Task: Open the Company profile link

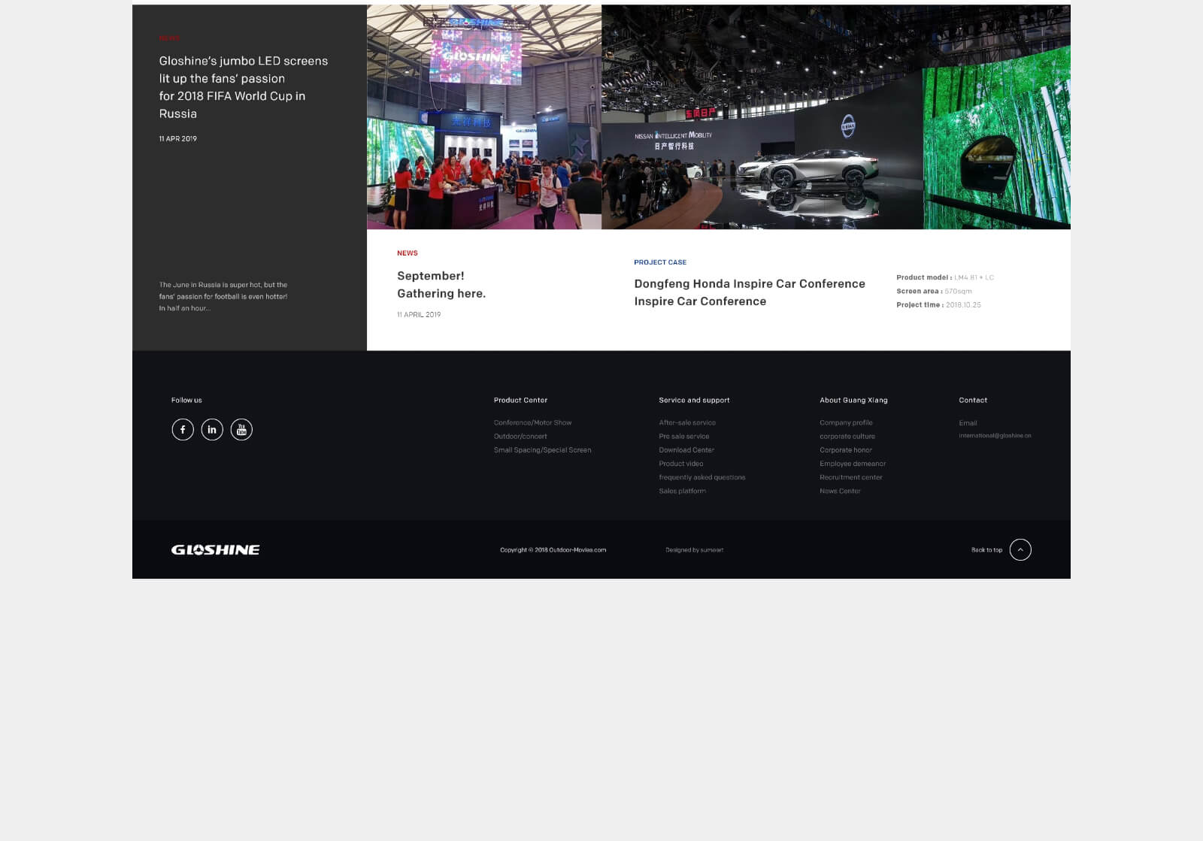Action: point(846,422)
